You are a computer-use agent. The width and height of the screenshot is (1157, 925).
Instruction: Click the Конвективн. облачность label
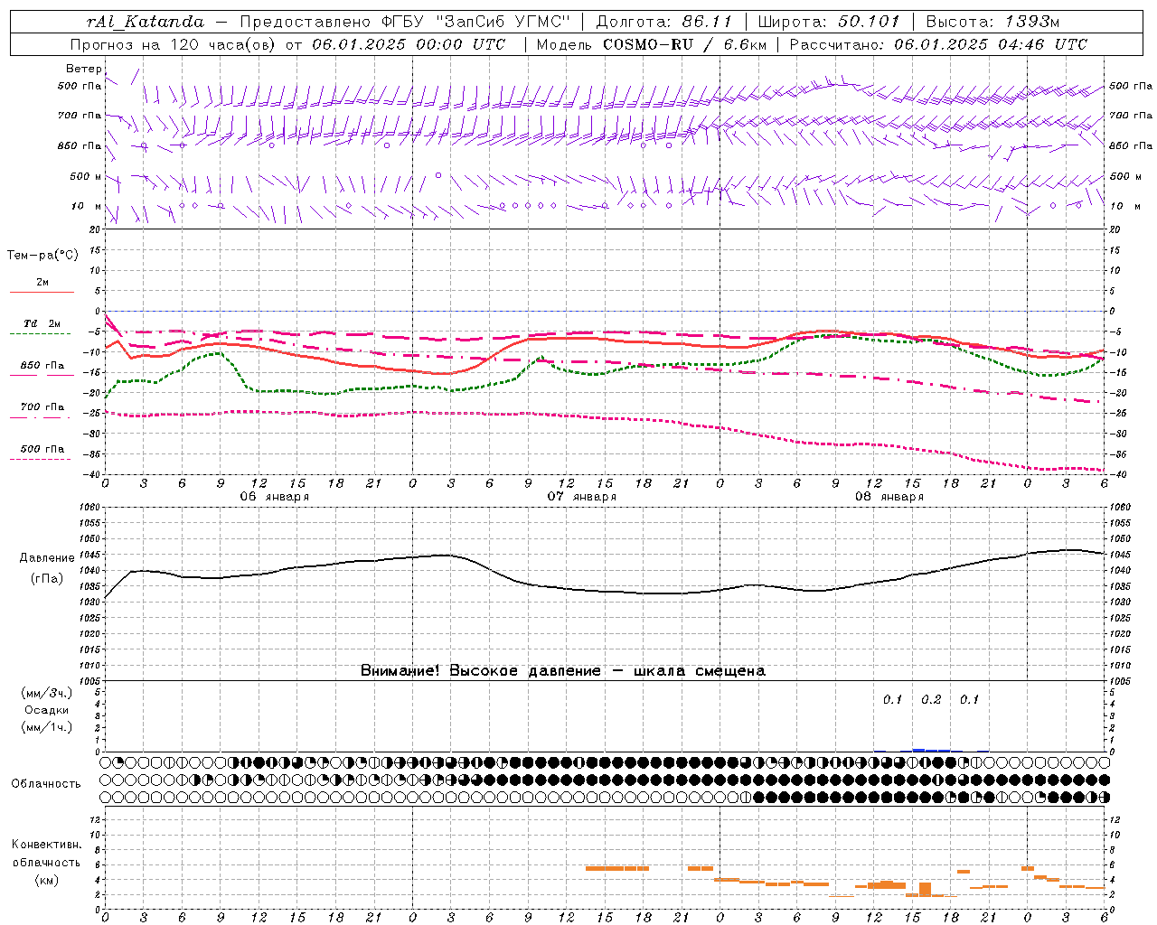point(46,854)
